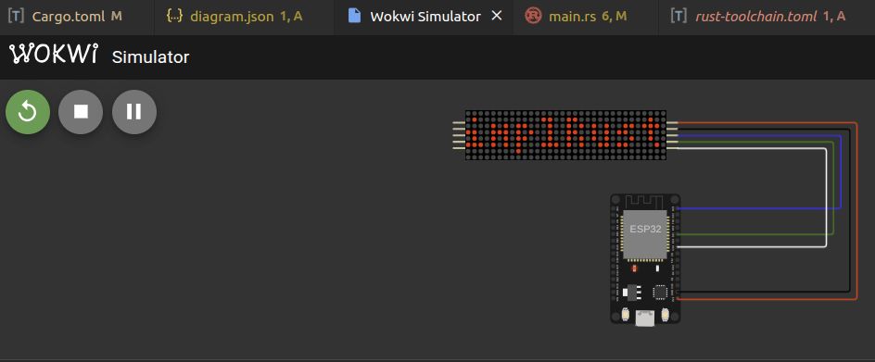Switch to the main.rs tab
Image resolution: width=875 pixels, height=362 pixels.
pyautogui.click(x=586, y=17)
